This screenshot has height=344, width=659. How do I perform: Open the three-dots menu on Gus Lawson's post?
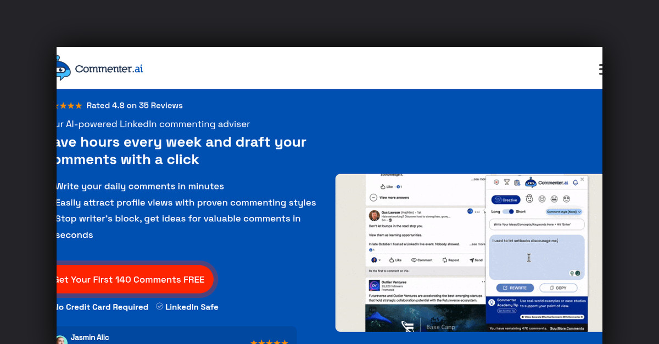click(x=477, y=211)
